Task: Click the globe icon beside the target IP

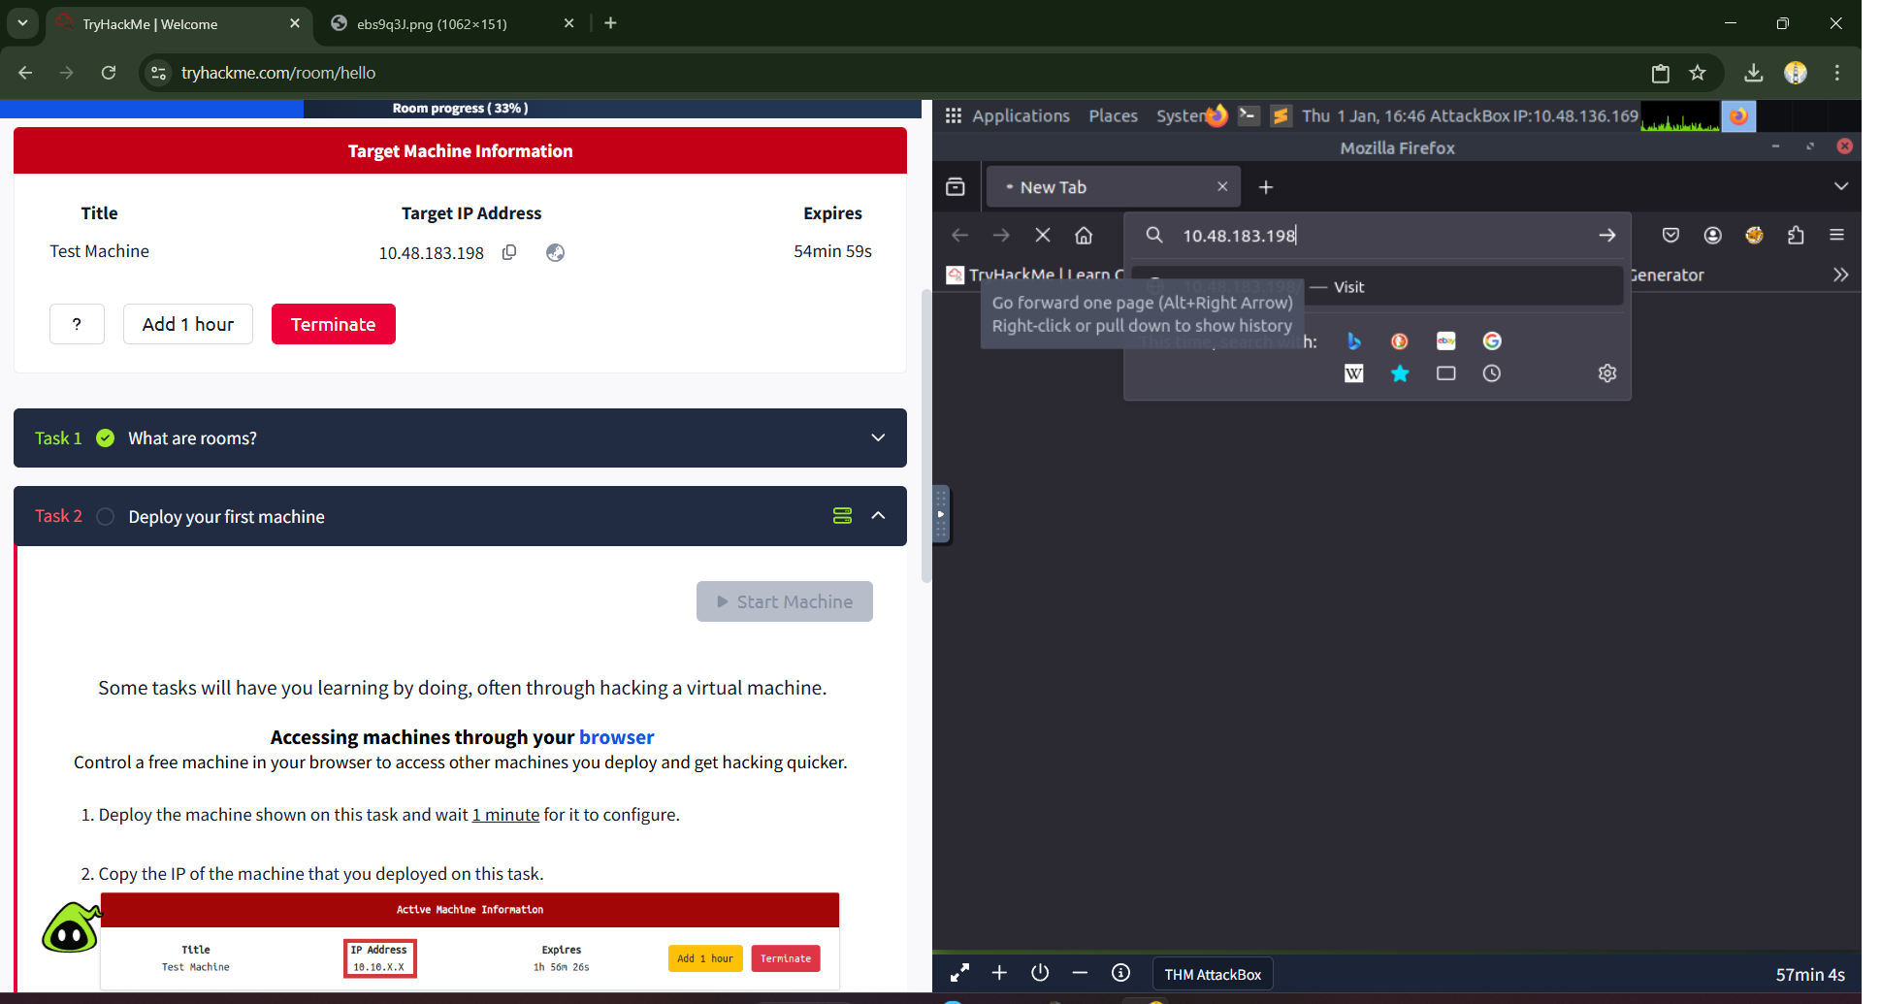Action: pos(555,252)
